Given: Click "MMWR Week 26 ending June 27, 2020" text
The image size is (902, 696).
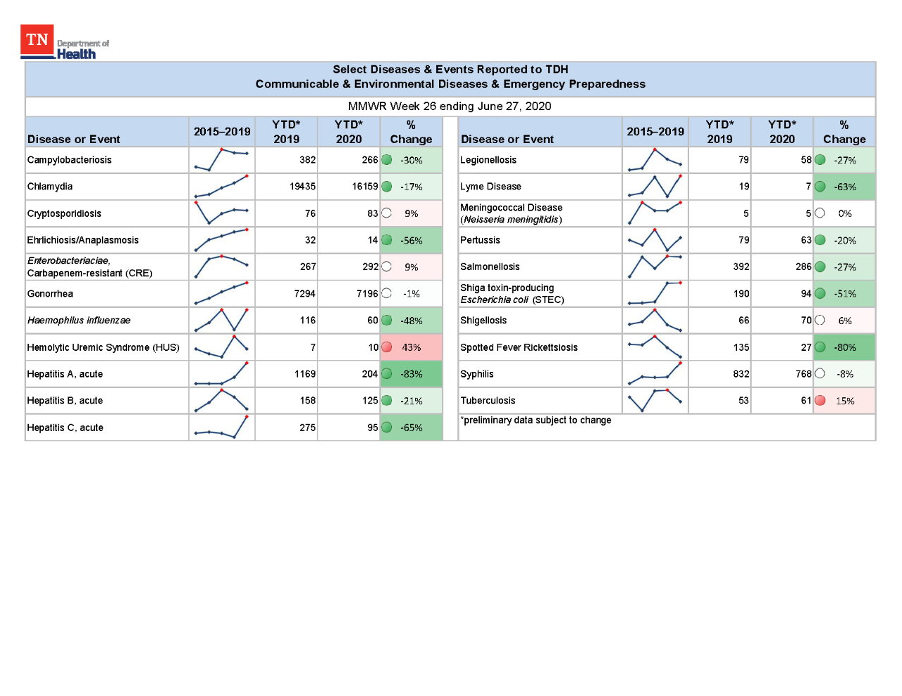Looking at the screenshot, I should [450, 106].
